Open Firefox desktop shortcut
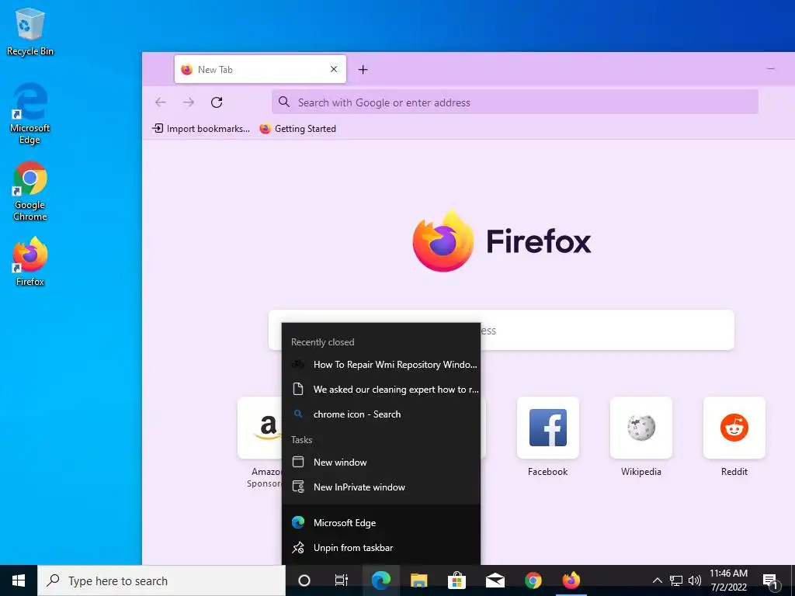The width and height of the screenshot is (795, 596). (30, 262)
